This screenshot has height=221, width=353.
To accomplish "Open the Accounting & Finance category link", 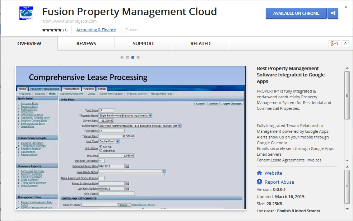I will coord(96,30).
